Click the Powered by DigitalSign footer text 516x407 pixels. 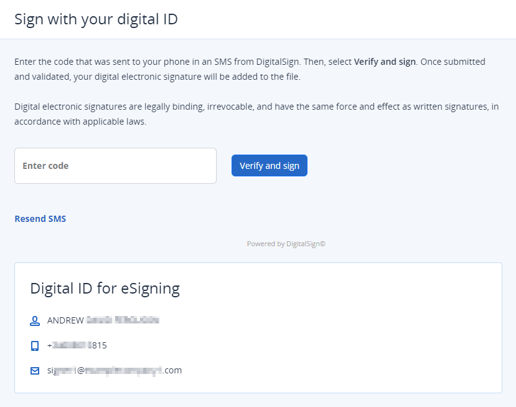pyautogui.click(x=286, y=244)
